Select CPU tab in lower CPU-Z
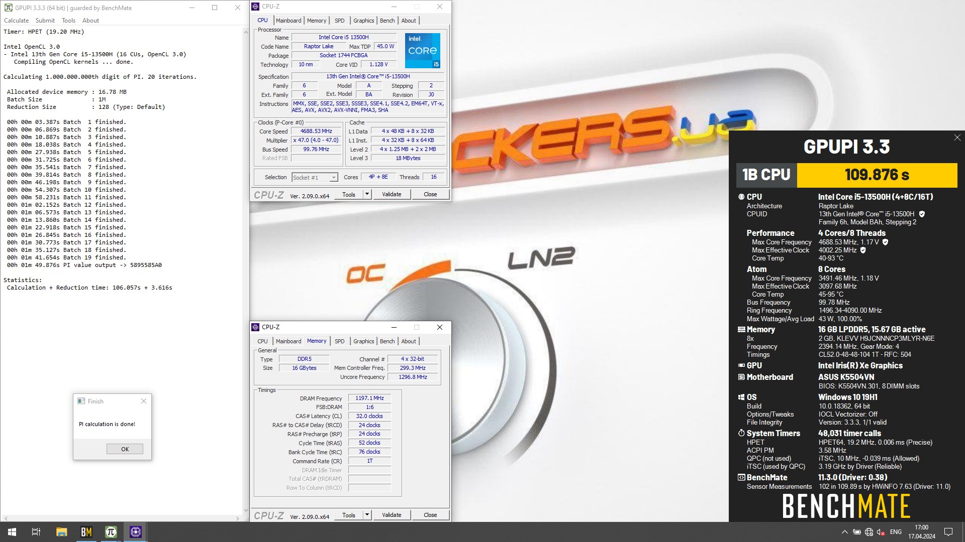The image size is (965, 542). click(x=263, y=341)
